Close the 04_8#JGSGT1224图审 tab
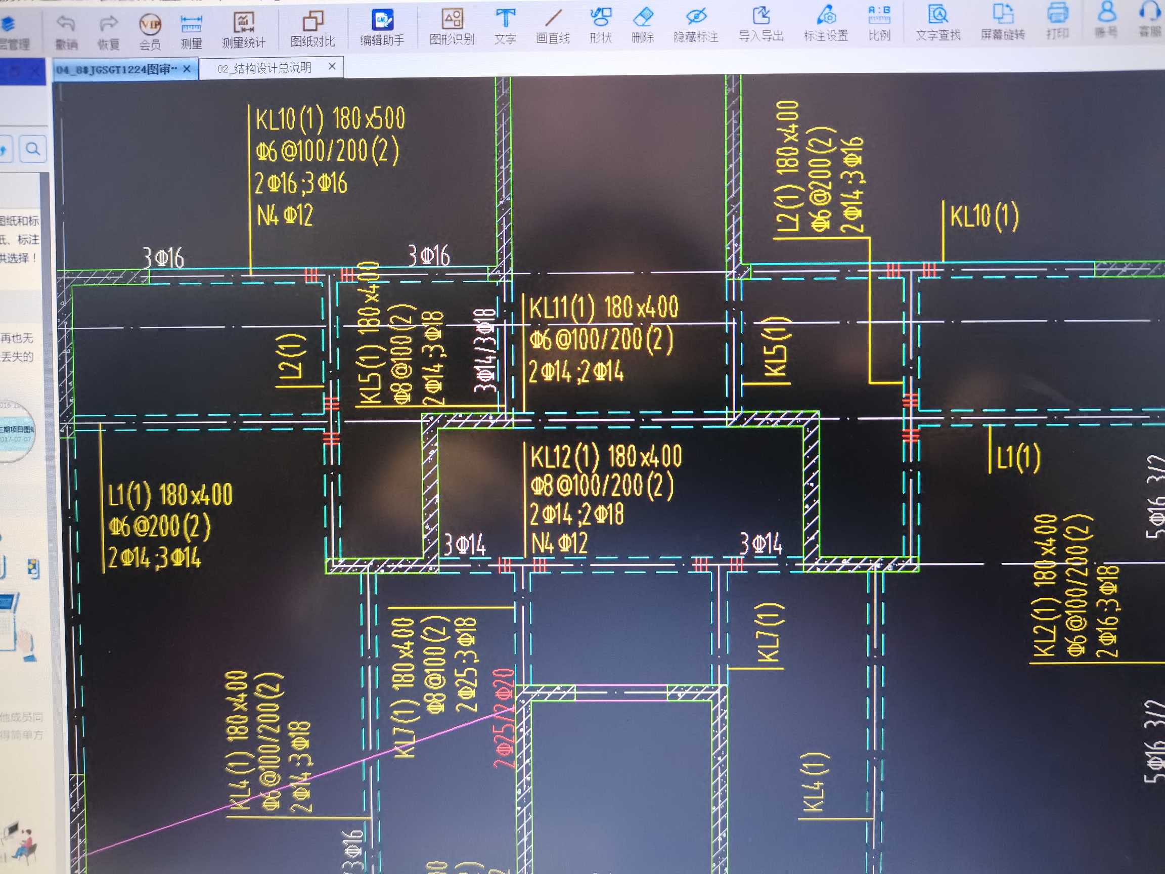1165x874 pixels. [x=187, y=69]
